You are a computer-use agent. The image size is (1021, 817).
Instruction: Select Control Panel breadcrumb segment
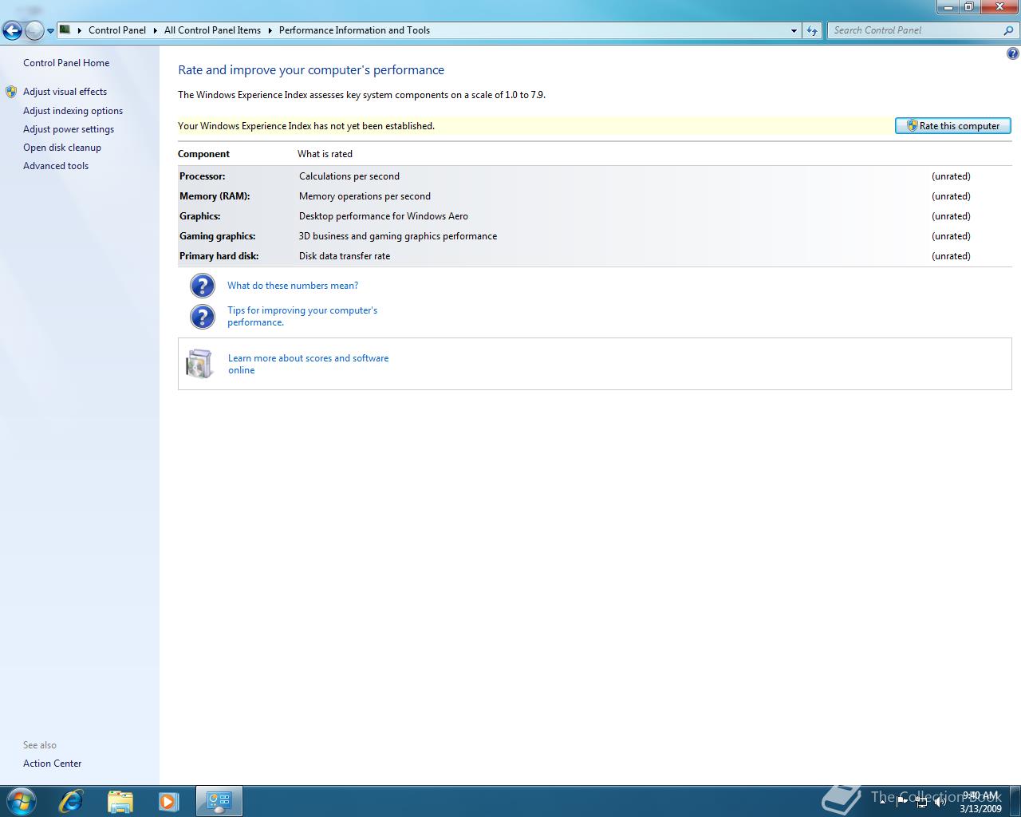tap(117, 30)
